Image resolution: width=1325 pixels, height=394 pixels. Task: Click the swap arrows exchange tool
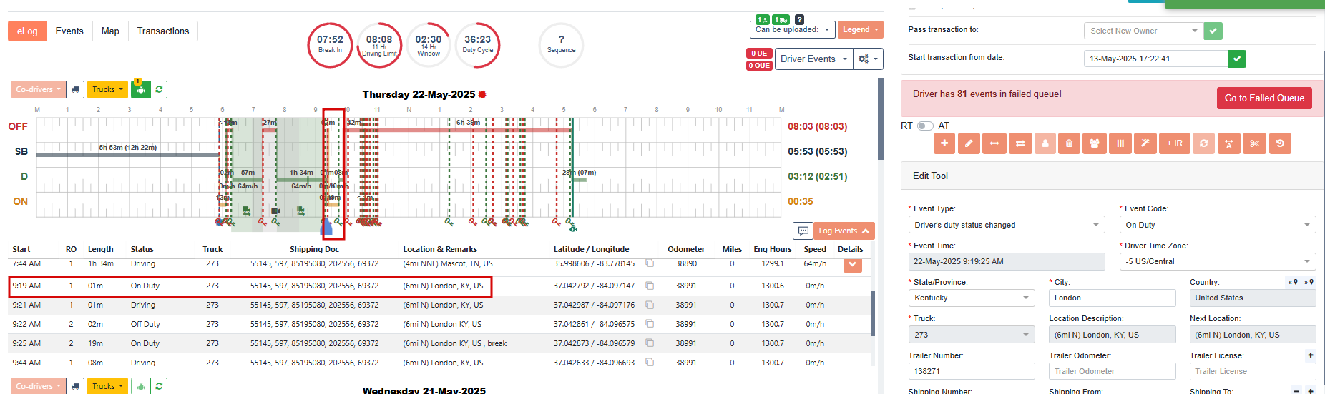click(x=1020, y=143)
